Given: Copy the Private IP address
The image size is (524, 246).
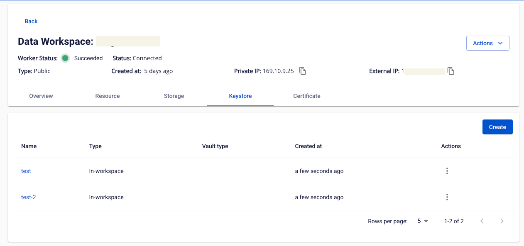Looking at the screenshot, I should pos(303,71).
